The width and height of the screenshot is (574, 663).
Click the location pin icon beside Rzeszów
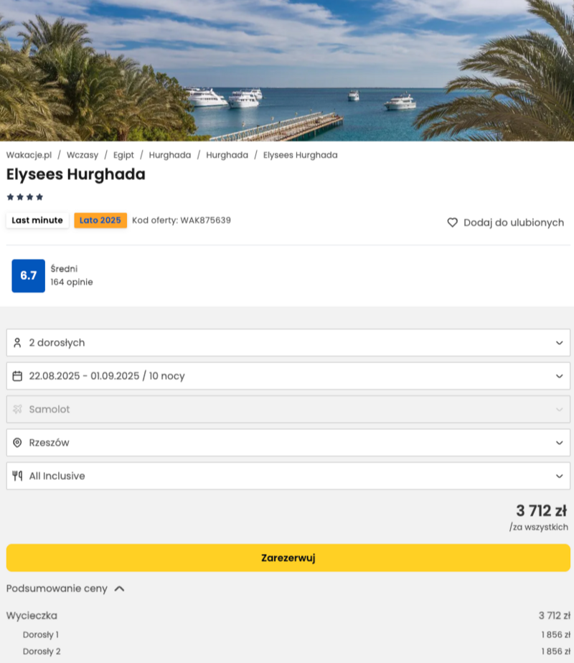coord(18,443)
